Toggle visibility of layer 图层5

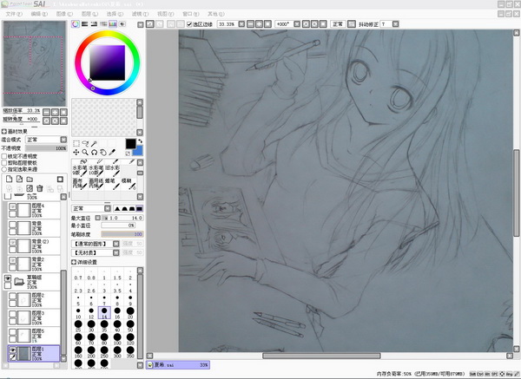(x=12, y=332)
